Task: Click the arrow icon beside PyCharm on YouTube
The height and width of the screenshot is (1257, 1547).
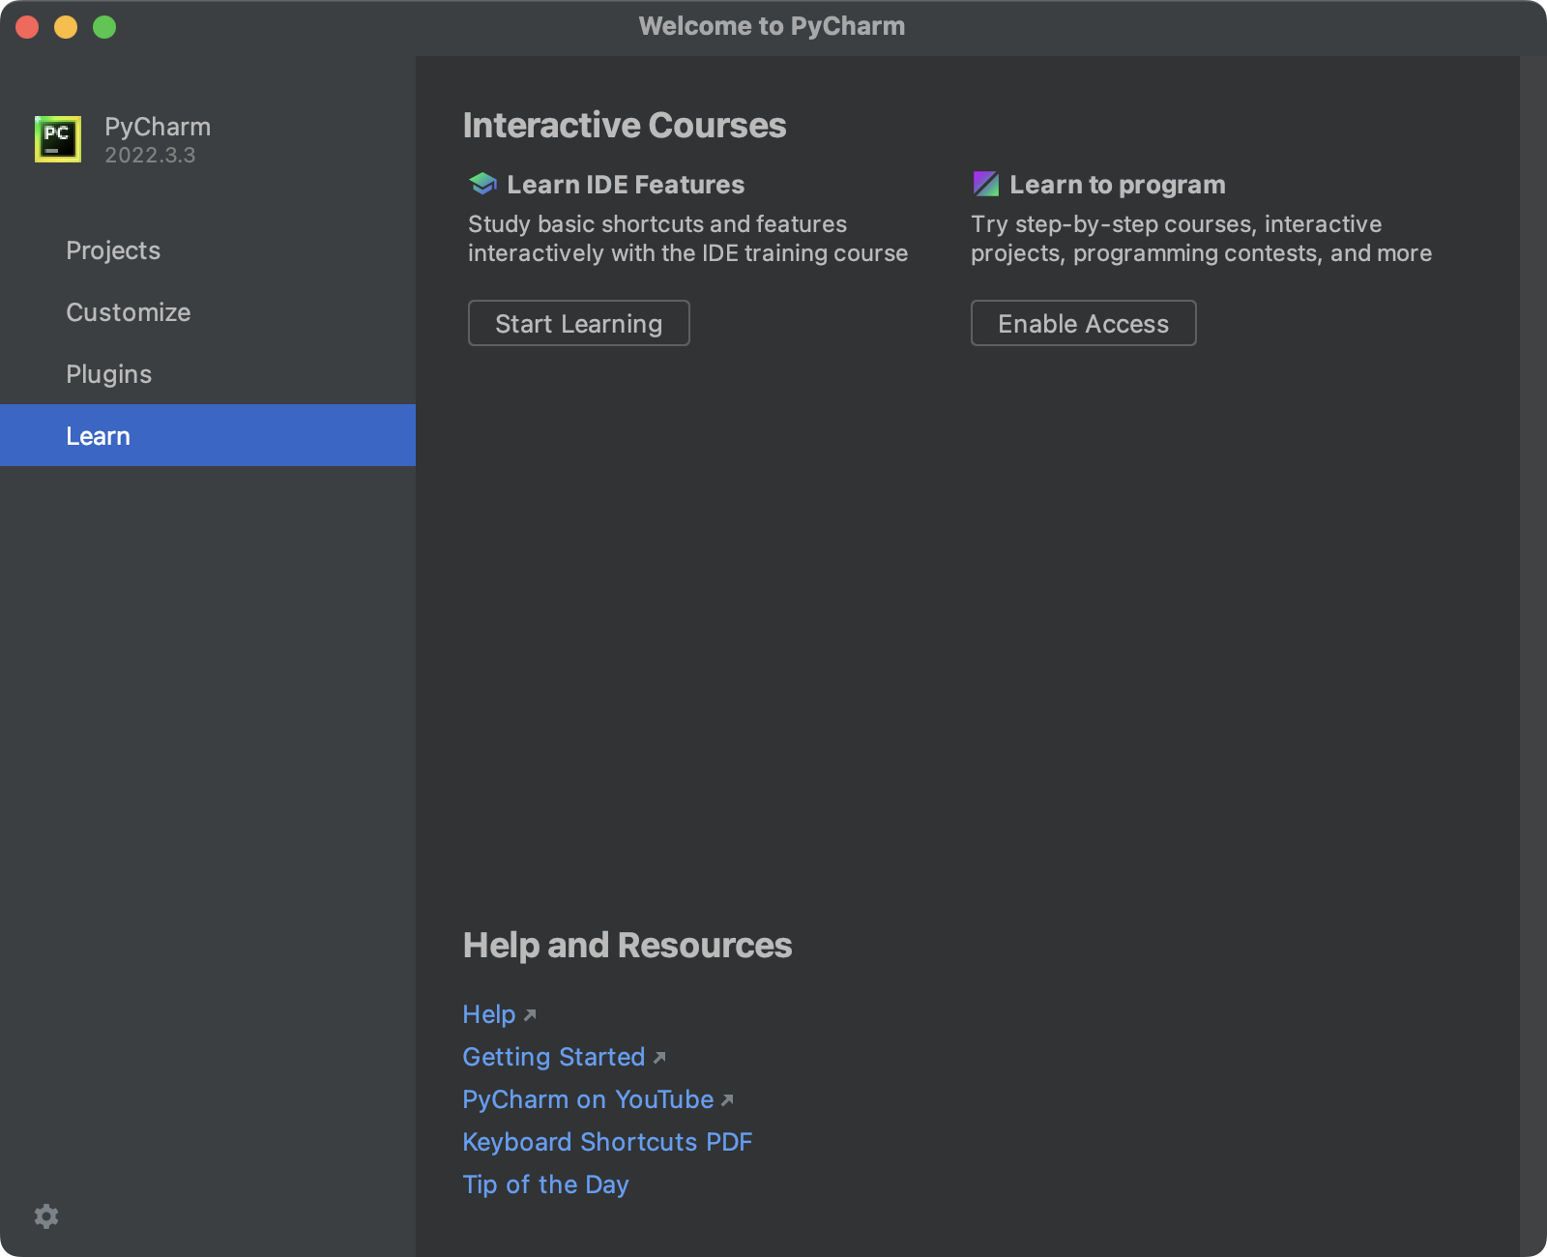Action: [727, 1100]
